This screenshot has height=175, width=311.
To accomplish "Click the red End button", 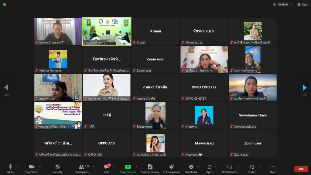I will pyautogui.click(x=301, y=169).
